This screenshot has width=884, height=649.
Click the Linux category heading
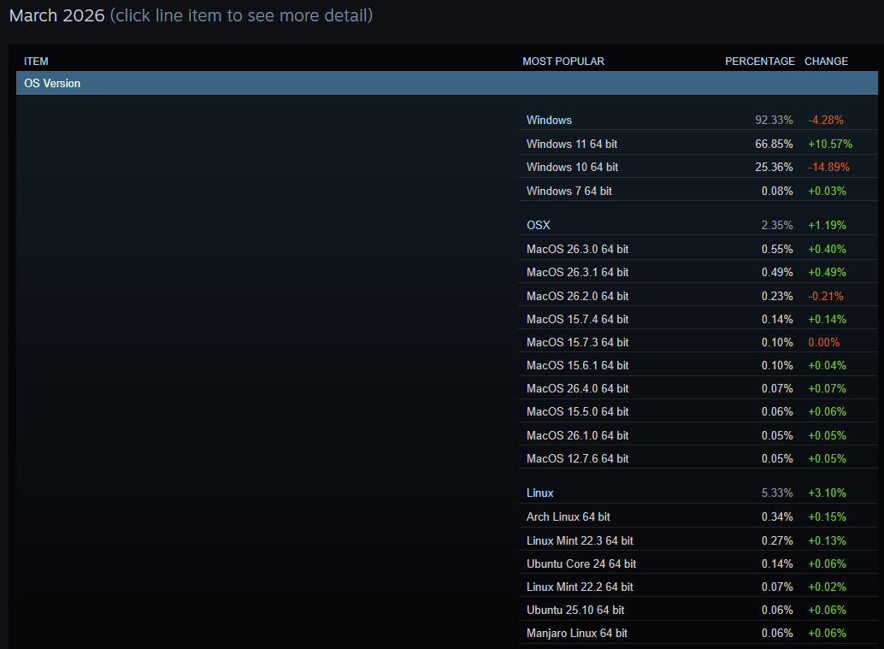tap(539, 493)
